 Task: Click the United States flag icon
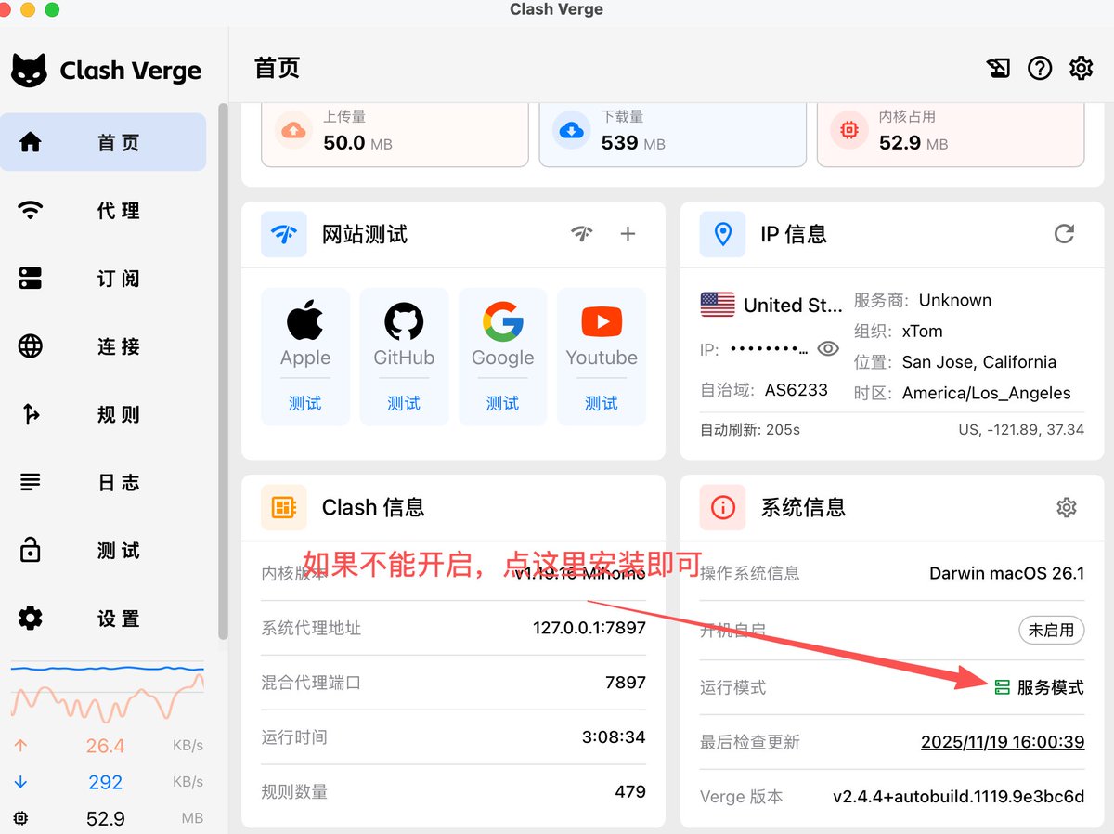coord(717,305)
